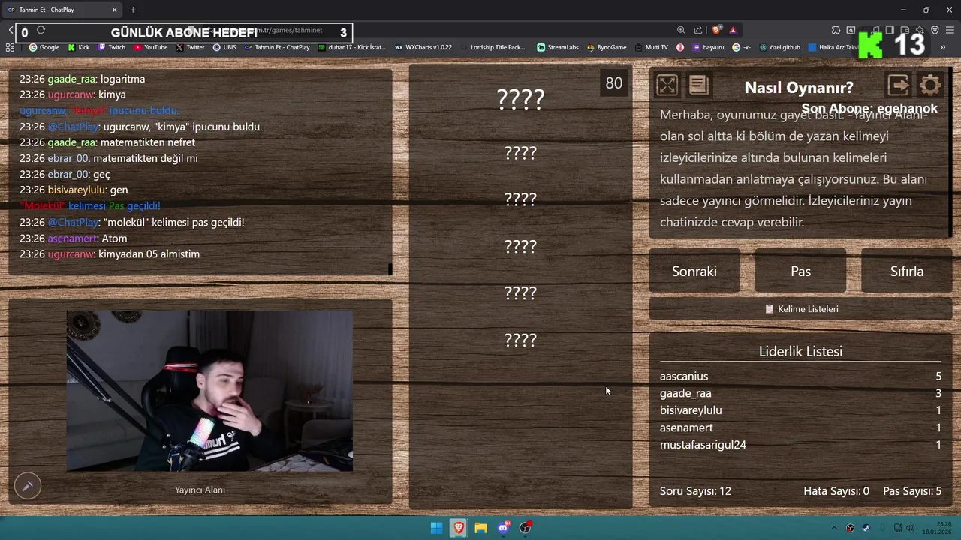Click leaderboard entry asenamert

pyautogui.click(x=686, y=427)
